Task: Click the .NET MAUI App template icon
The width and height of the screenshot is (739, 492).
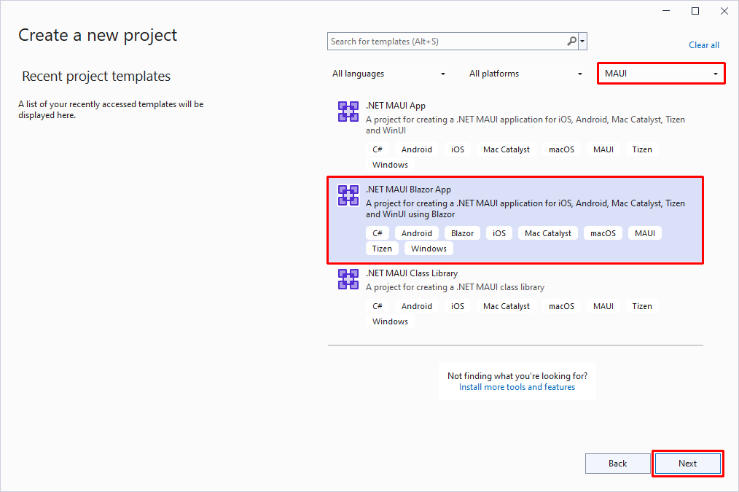Action: pos(348,112)
